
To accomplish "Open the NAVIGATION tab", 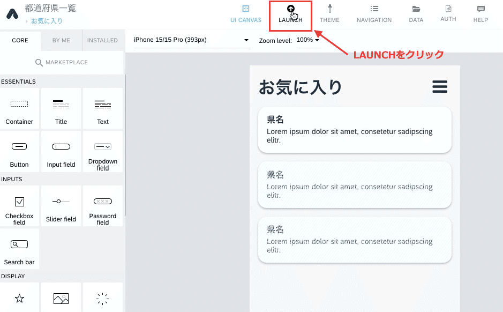I will pyautogui.click(x=374, y=14).
